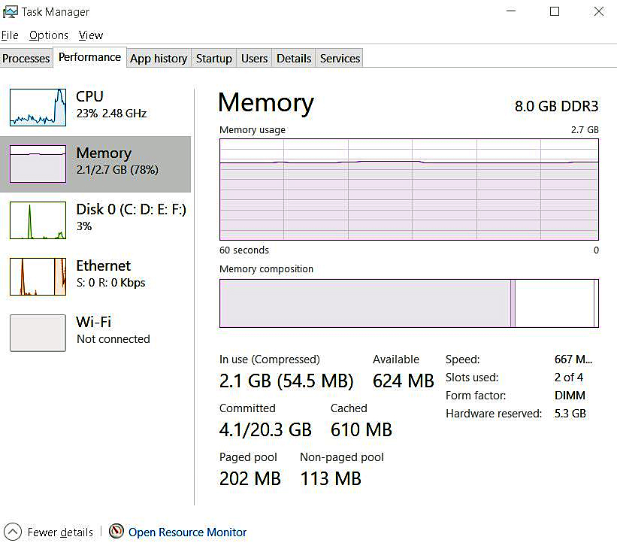
Task: Click the CPU 23% 2.48 GHz entry text
Action: click(x=111, y=105)
